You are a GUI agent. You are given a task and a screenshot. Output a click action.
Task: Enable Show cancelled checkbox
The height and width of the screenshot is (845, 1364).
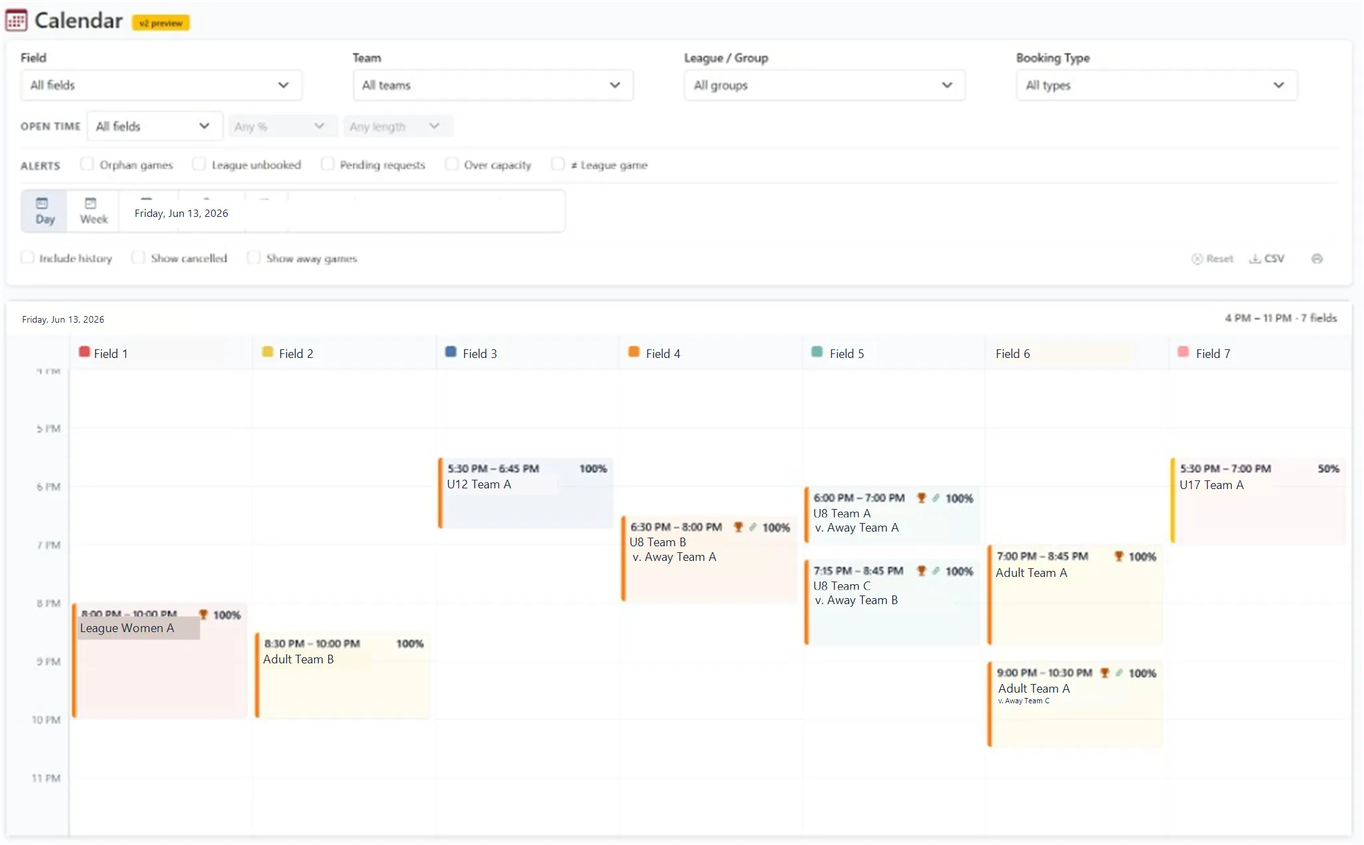pos(138,257)
